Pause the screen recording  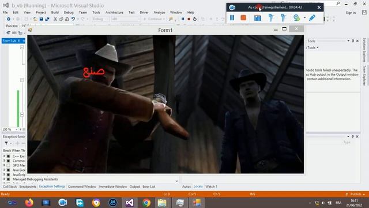click(232, 18)
